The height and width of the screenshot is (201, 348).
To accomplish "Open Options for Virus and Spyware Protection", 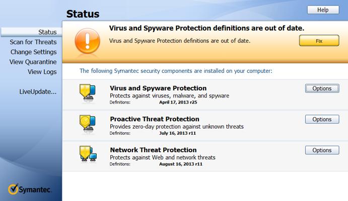I will click(322, 88).
